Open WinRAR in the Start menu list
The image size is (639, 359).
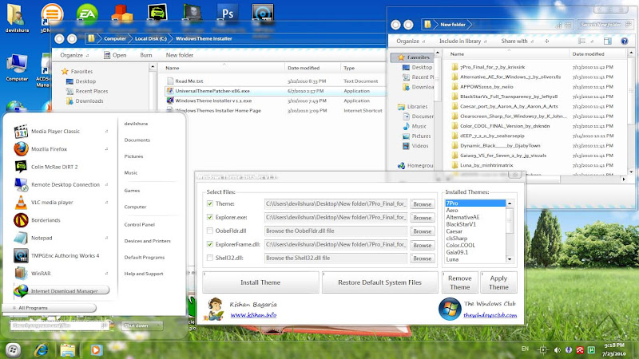(42, 273)
